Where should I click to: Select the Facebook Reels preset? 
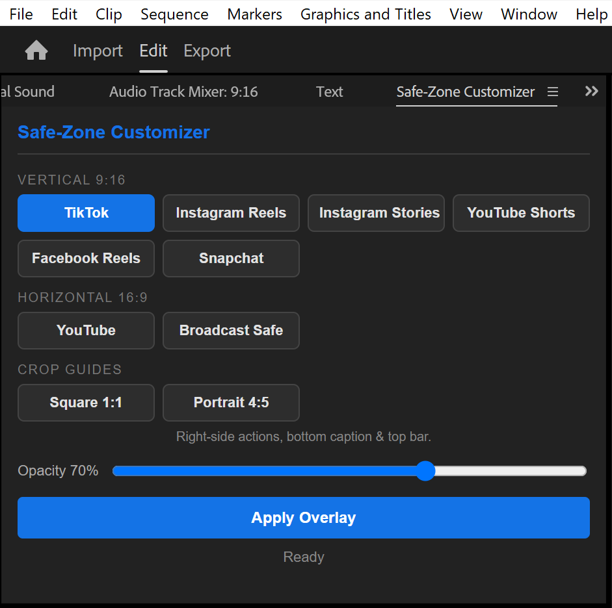(86, 259)
